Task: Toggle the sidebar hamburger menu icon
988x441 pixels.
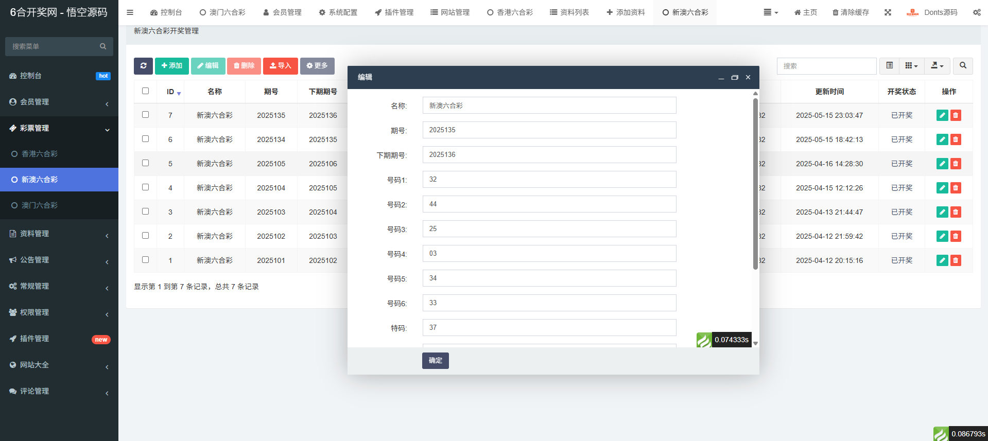Action: click(130, 12)
